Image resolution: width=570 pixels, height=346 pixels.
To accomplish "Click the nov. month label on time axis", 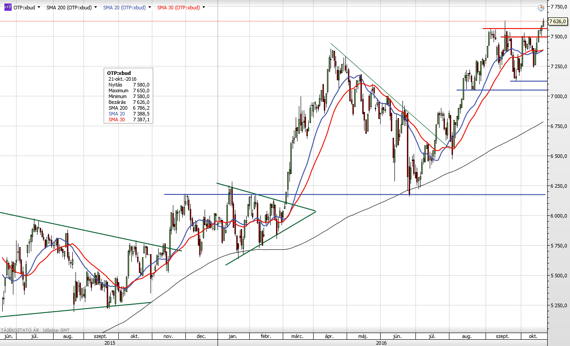I will click(168, 336).
